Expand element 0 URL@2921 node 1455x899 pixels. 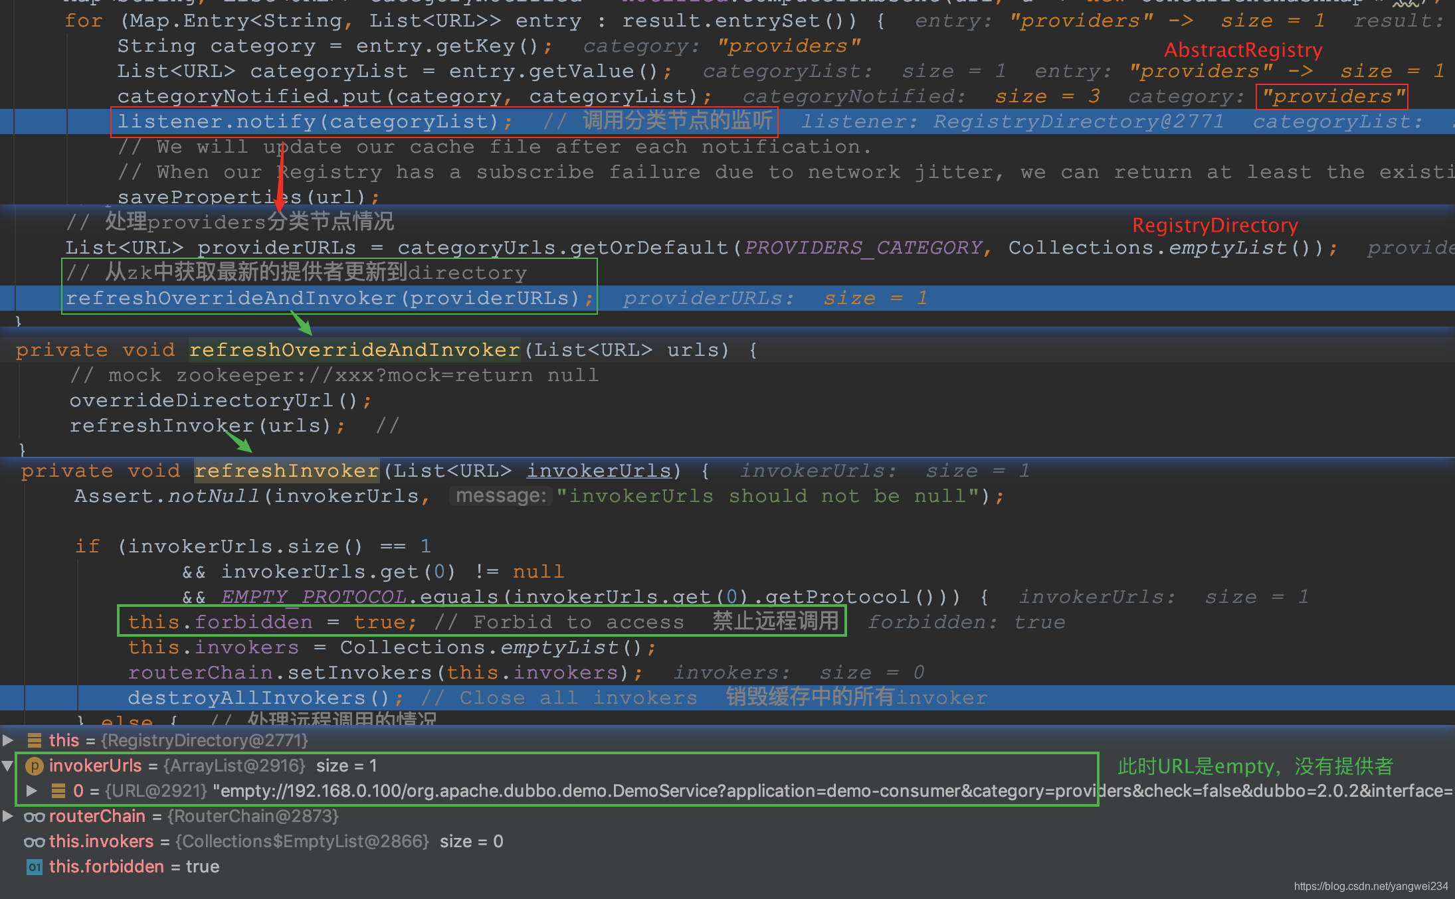31,791
